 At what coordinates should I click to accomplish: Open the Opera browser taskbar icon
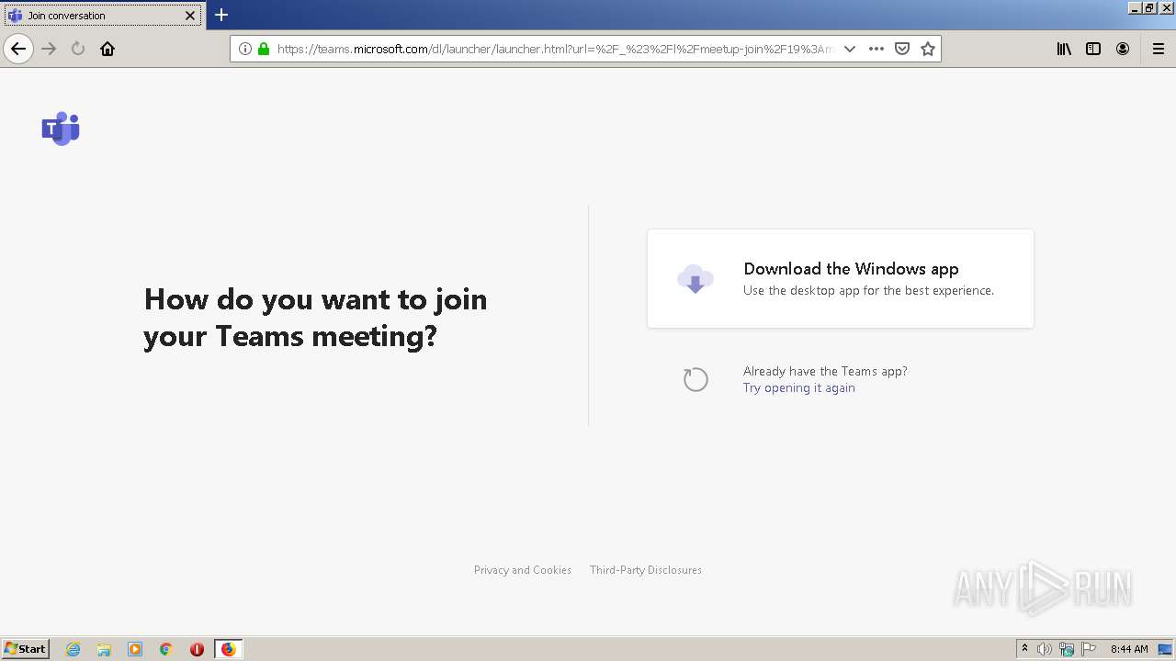(197, 649)
